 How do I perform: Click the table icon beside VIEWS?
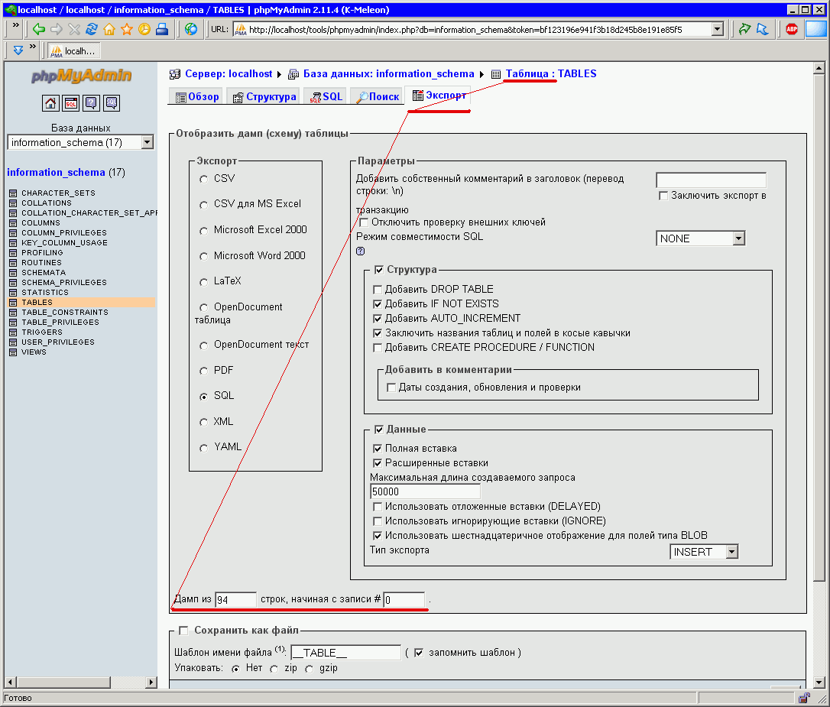13,352
